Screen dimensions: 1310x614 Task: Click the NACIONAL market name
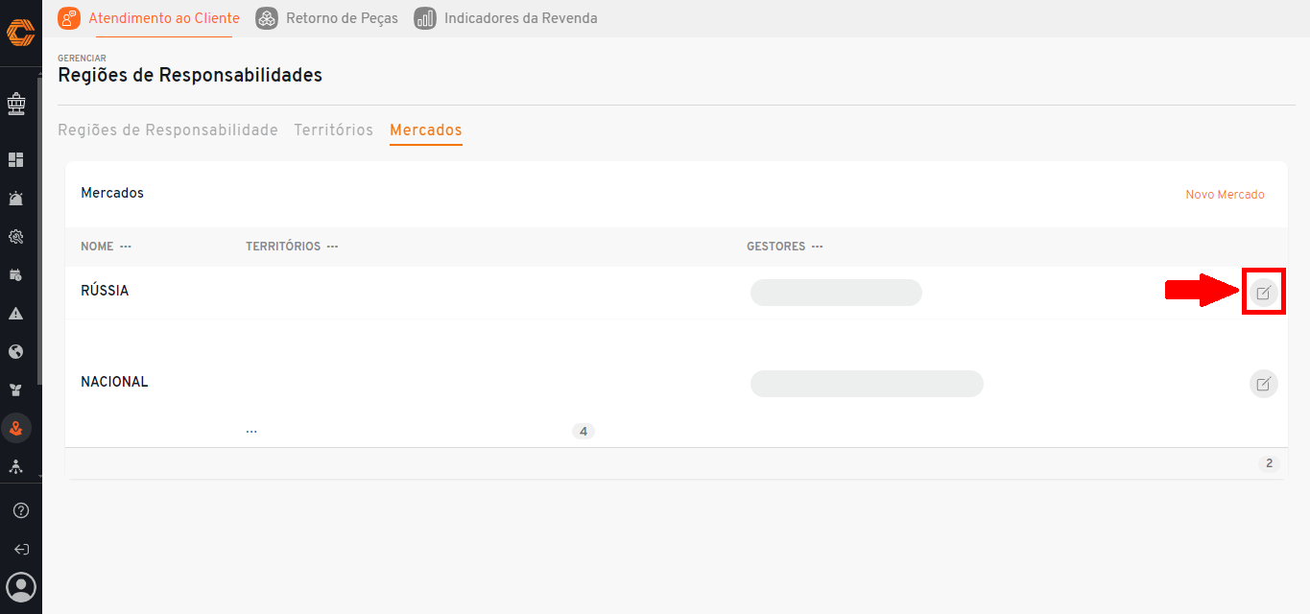(114, 382)
